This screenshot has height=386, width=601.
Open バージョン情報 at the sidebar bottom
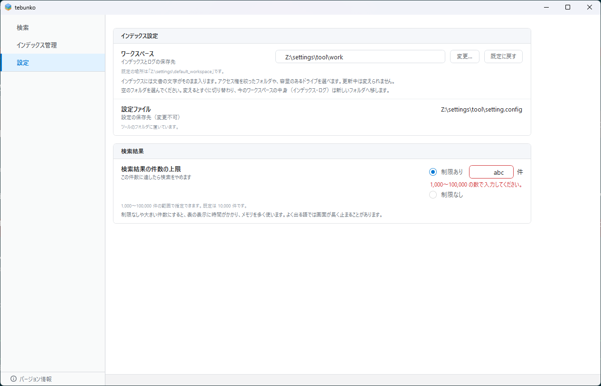pos(31,379)
